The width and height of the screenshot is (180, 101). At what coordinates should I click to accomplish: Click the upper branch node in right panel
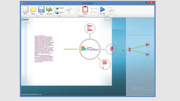(148, 45)
